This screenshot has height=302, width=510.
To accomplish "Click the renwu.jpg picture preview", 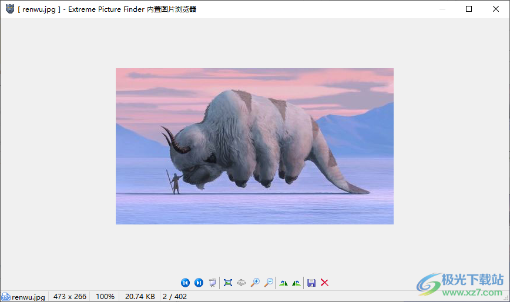I will click(254, 146).
